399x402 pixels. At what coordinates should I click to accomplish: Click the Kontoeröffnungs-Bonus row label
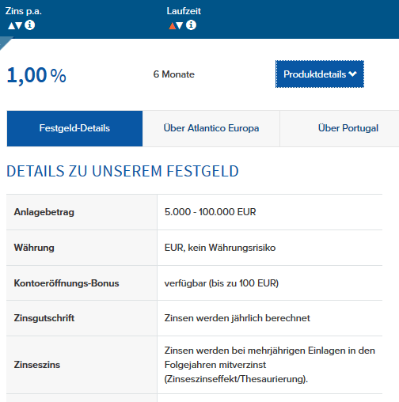66,283
